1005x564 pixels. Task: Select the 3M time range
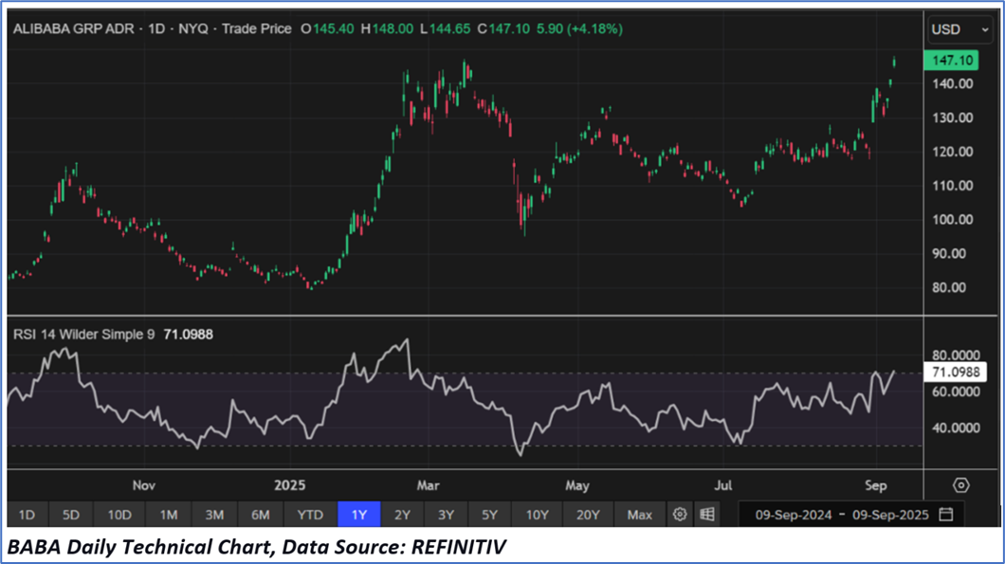(214, 515)
